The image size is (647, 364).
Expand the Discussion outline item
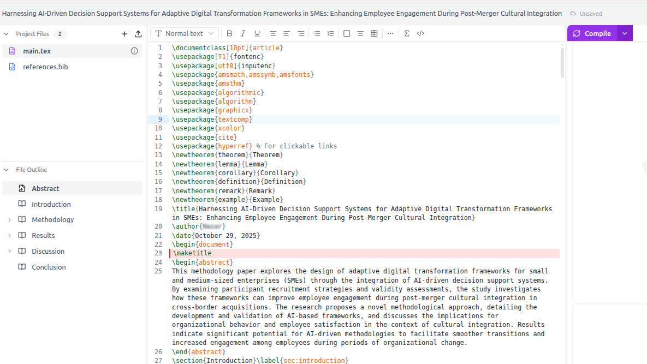[x=9, y=251]
